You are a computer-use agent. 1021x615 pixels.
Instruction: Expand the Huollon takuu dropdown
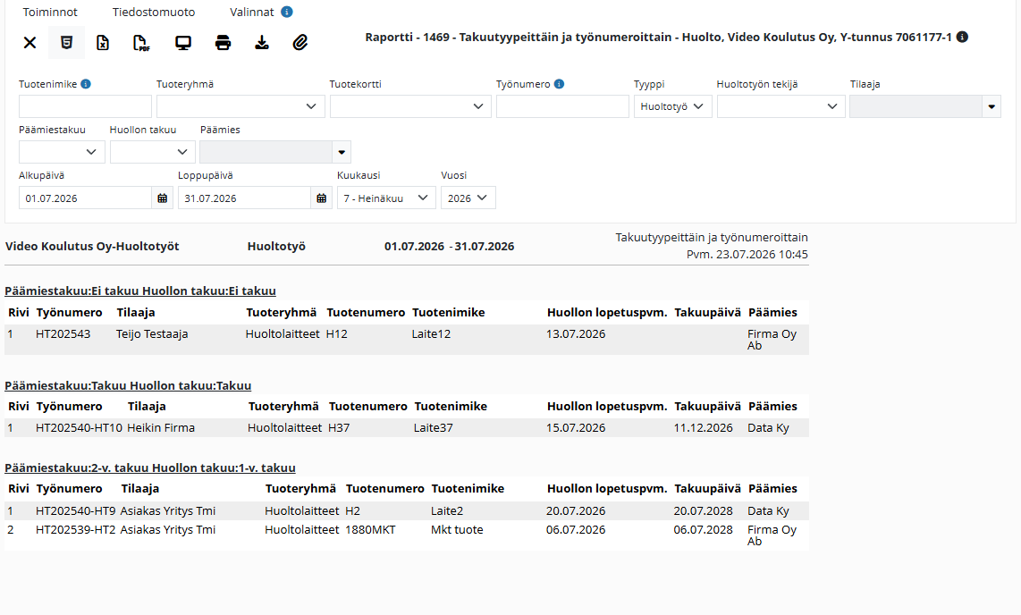tap(152, 152)
